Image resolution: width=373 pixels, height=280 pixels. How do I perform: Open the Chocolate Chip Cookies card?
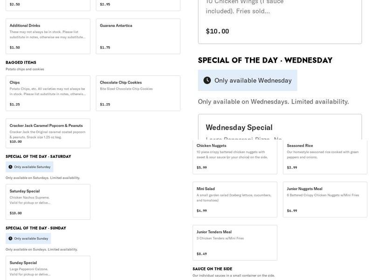point(138,93)
